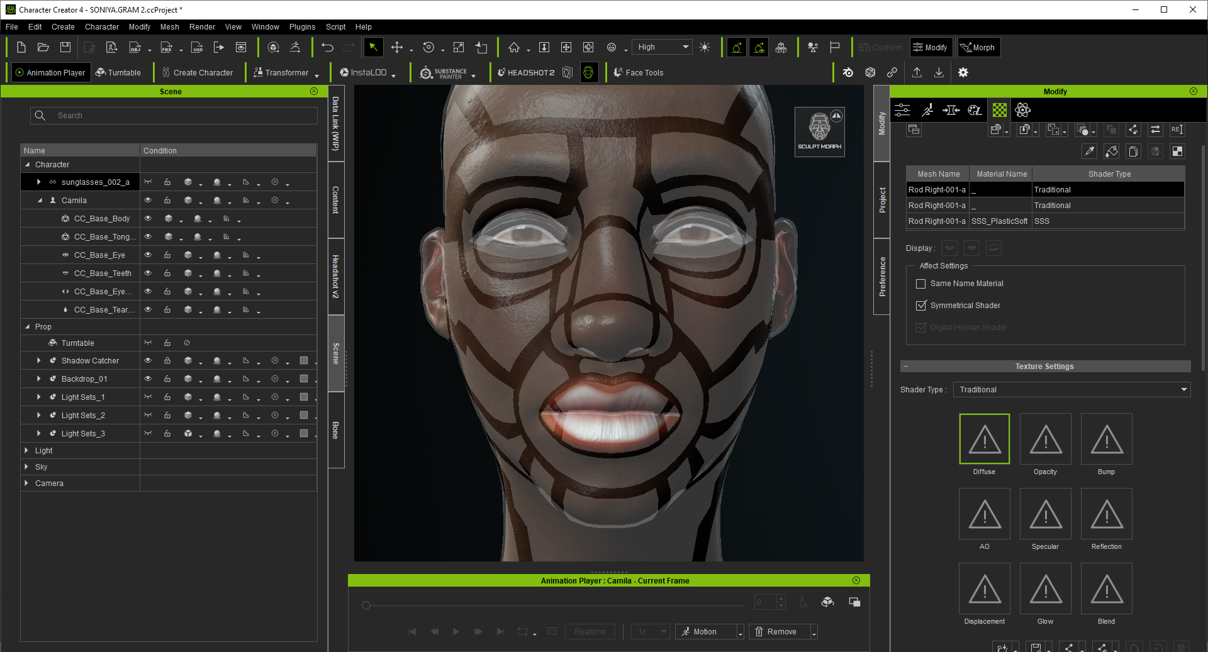This screenshot has height=652, width=1208.
Task: Select the Diffuse texture slot
Action: (x=985, y=439)
